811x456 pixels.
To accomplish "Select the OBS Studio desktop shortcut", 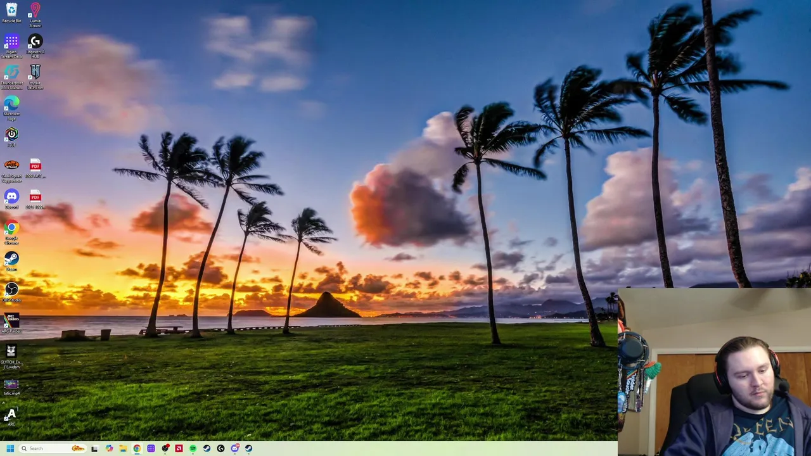I will tap(11, 293).
